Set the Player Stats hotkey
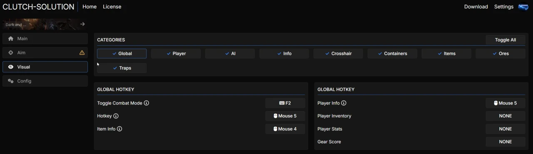 [x=506, y=129]
